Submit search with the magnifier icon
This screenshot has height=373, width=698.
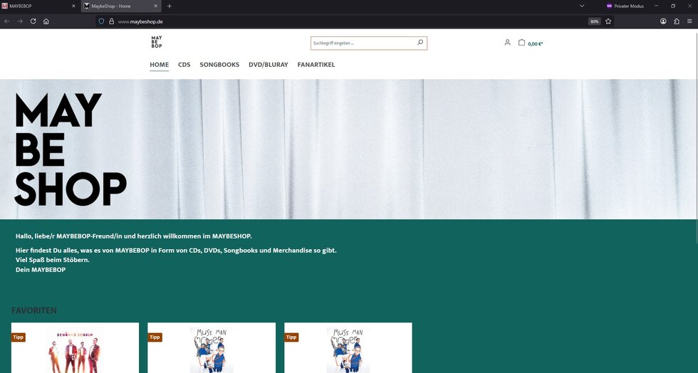click(420, 43)
